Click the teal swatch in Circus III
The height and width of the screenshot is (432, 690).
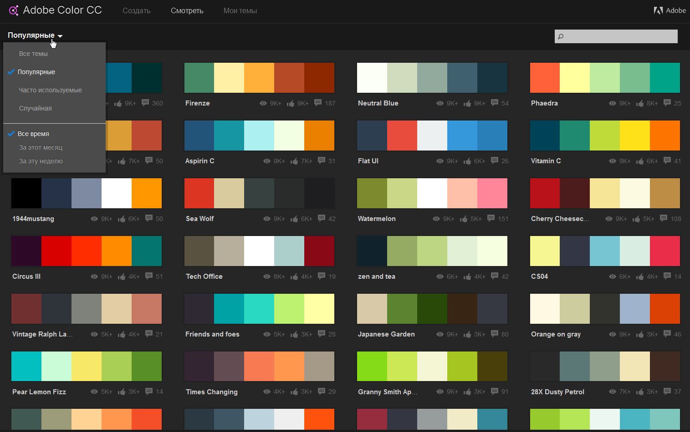(x=147, y=251)
